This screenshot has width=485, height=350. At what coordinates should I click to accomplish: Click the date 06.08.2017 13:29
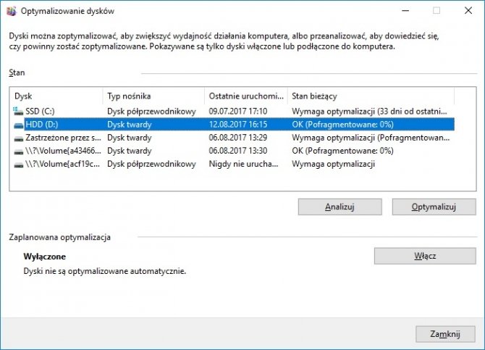(x=238, y=138)
